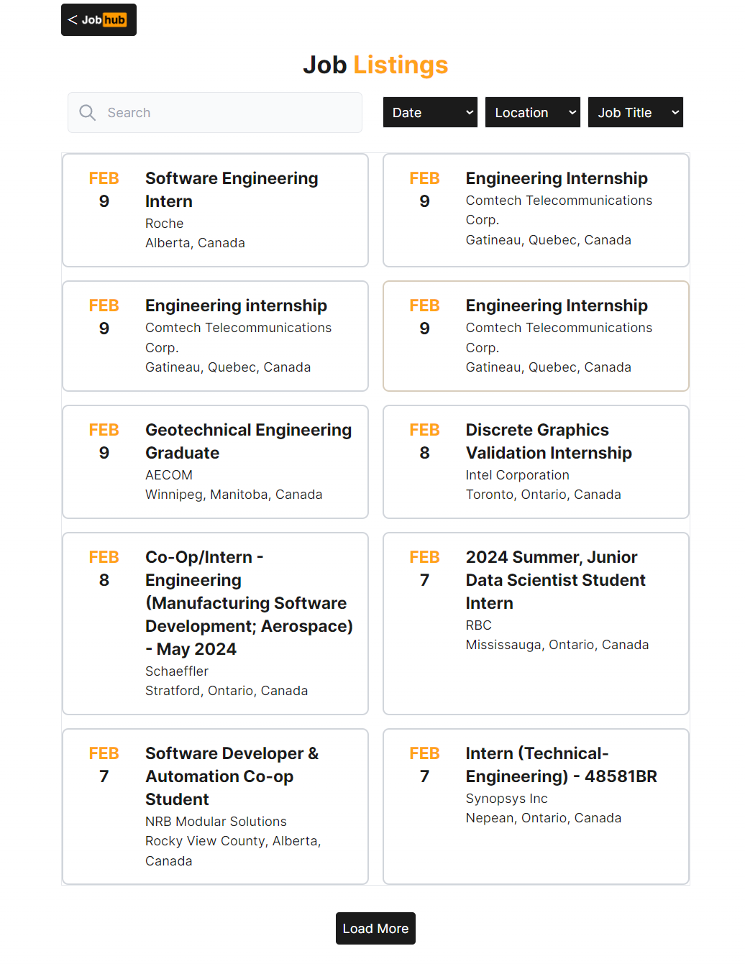Open the Software Engineering Intern listing at Roche
Image resolution: width=745 pixels, height=969 pixels.
231,190
